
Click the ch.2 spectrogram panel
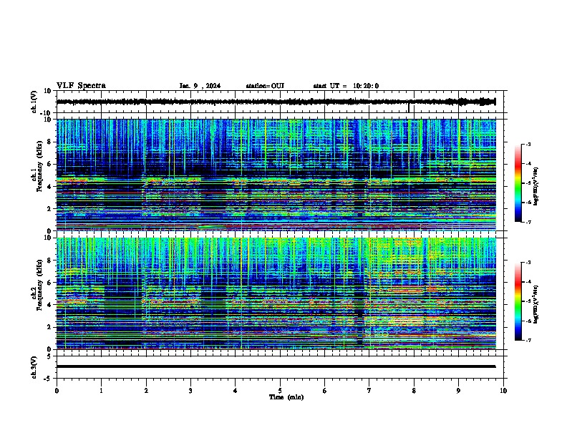(276, 293)
